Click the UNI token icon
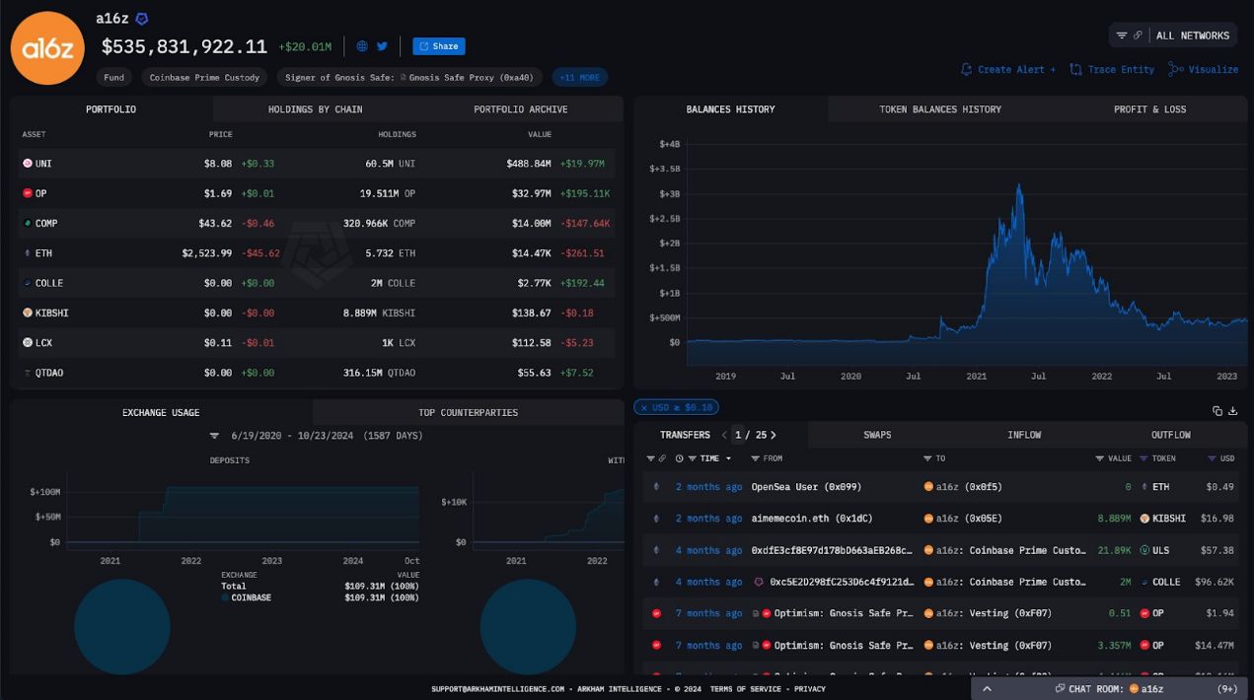This screenshot has height=700, width=1254. (28, 164)
